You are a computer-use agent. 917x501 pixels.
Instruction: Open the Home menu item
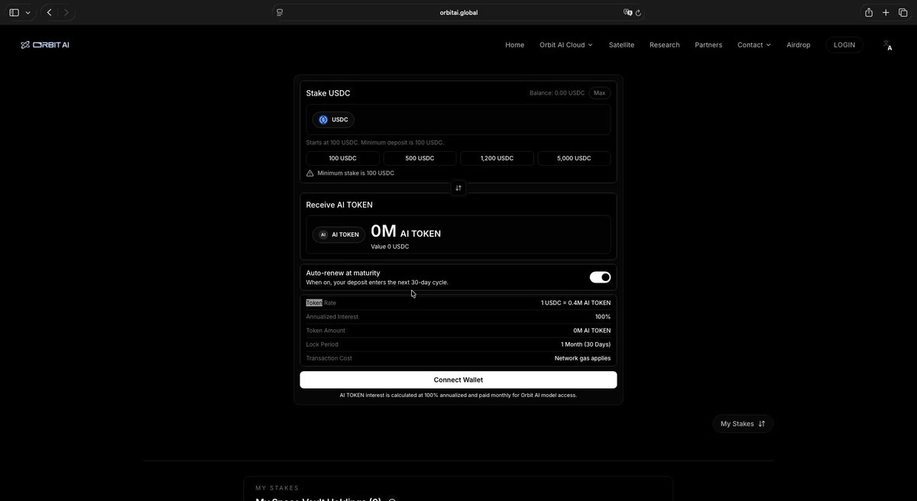coord(515,45)
